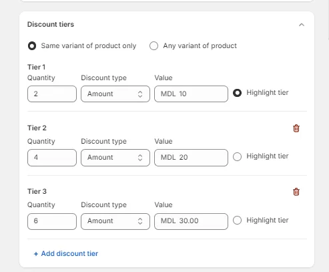Delete Tier 3 with trash icon
This screenshot has width=329, height=272.
(x=296, y=192)
